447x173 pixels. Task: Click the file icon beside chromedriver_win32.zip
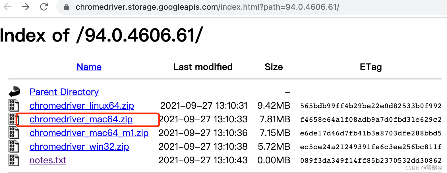pos(13,147)
